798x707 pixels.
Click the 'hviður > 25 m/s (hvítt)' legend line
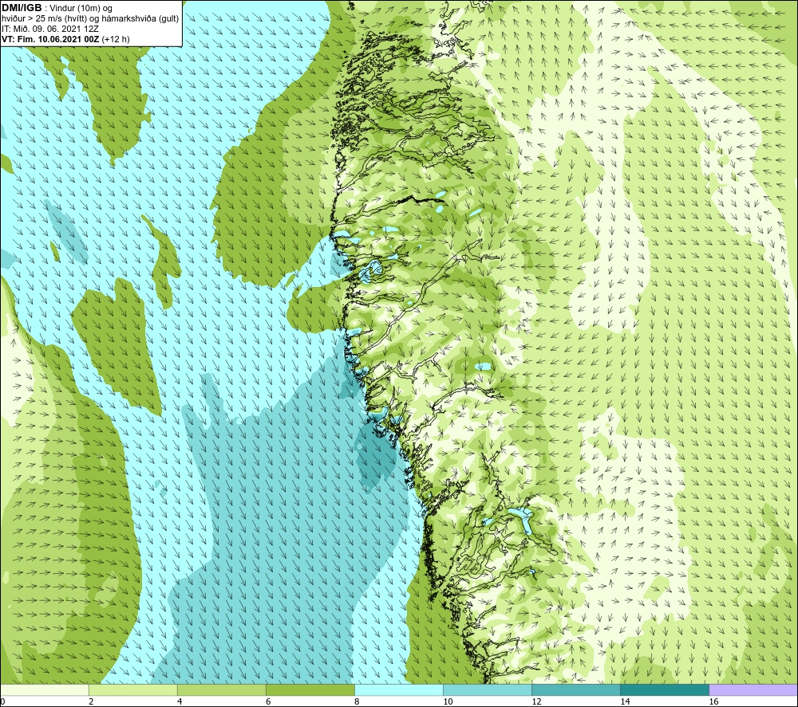90,19
